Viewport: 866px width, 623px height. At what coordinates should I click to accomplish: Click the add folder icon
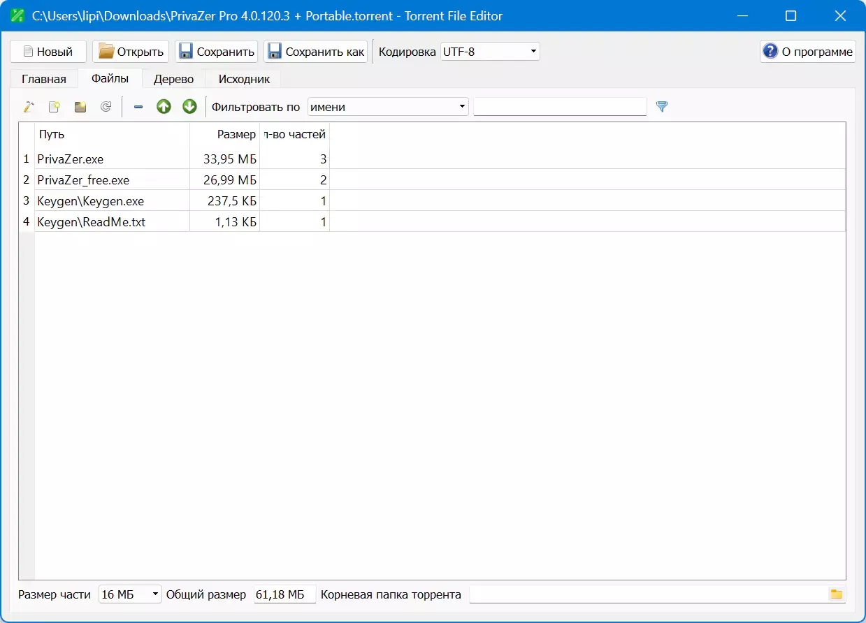coord(80,107)
